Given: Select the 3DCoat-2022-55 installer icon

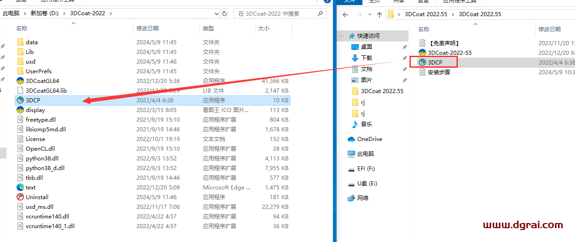Looking at the screenshot, I should (422, 53).
